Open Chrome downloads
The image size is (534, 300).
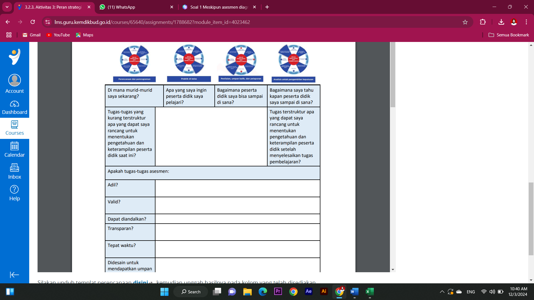tap(501, 22)
